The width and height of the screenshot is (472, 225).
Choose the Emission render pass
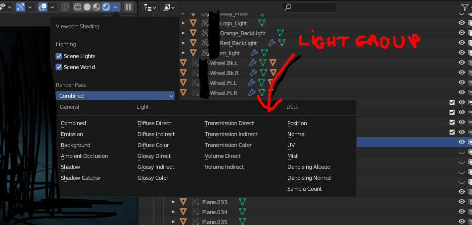(72, 134)
